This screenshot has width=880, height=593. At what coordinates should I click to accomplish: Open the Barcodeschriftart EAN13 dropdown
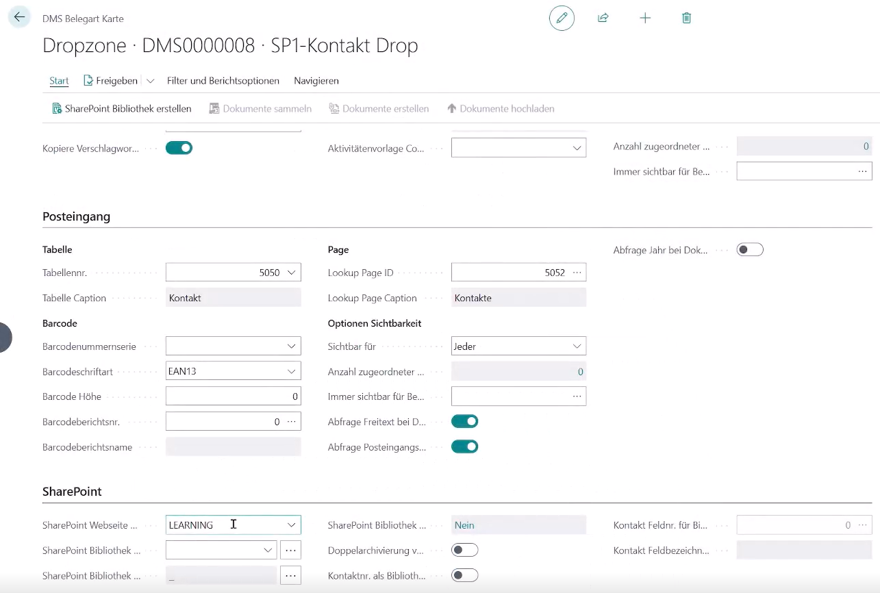coord(293,370)
